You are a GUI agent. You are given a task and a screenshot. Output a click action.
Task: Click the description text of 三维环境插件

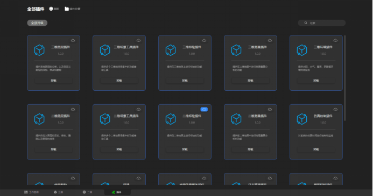[x=315, y=68]
